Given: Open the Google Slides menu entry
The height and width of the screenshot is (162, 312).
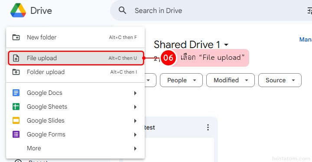Looking at the screenshot, I should click(75, 120).
